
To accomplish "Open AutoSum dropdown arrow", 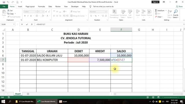I will pos(166,10).
